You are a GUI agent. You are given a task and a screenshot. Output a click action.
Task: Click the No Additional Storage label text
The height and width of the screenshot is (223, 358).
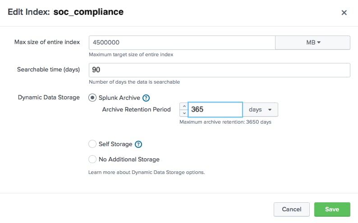129,159
